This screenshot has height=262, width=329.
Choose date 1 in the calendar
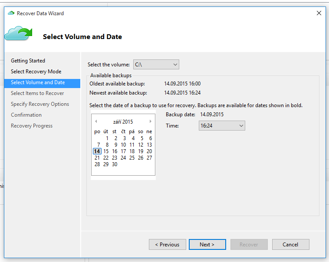[x=107, y=138]
